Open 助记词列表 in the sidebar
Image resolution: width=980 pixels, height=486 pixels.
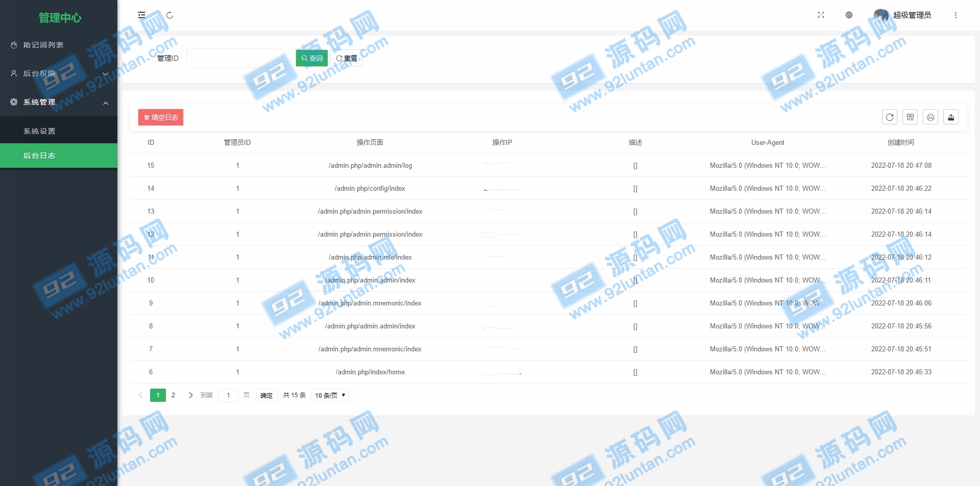59,45
